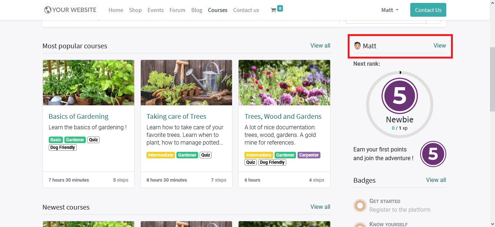The image size is (495, 227).
Task: Click Gardener tag on Taking care of Trees
Action: pyautogui.click(x=187, y=155)
